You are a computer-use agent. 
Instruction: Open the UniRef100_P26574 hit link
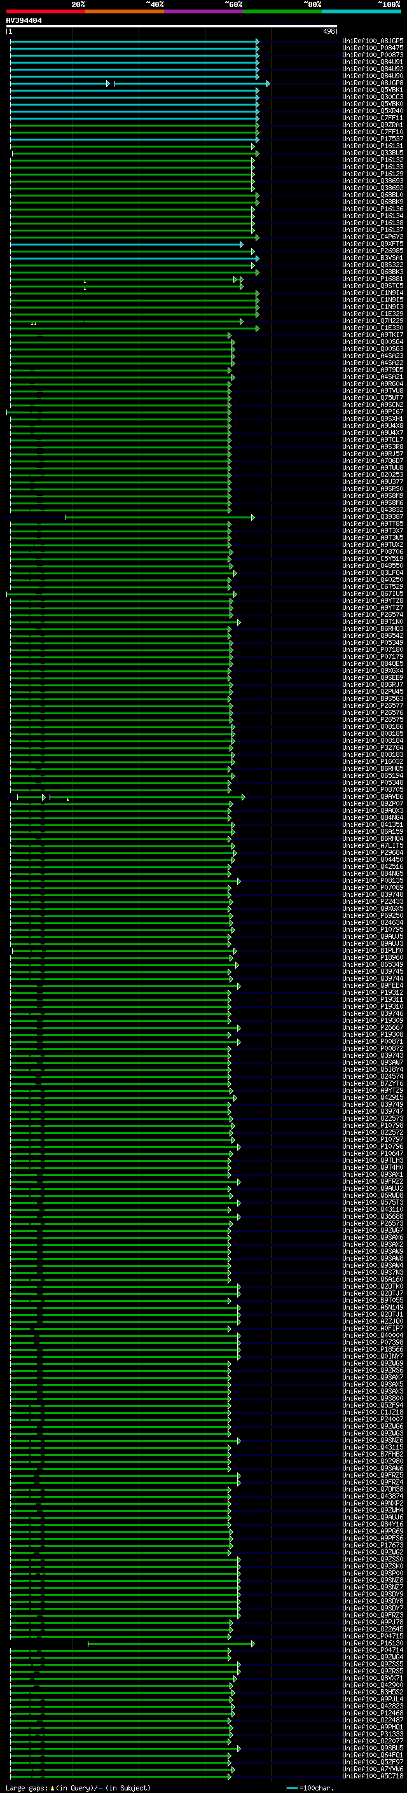(x=373, y=614)
